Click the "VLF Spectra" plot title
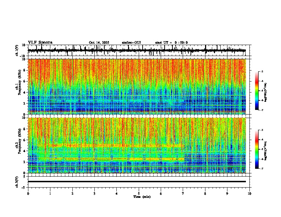Image resolution: width=281 pixels, height=217 pixels. point(40,43)
